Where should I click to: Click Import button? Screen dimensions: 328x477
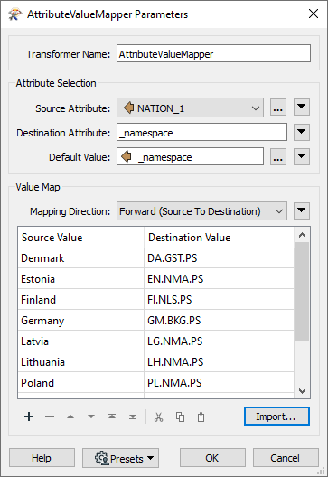tap(276, 416)
